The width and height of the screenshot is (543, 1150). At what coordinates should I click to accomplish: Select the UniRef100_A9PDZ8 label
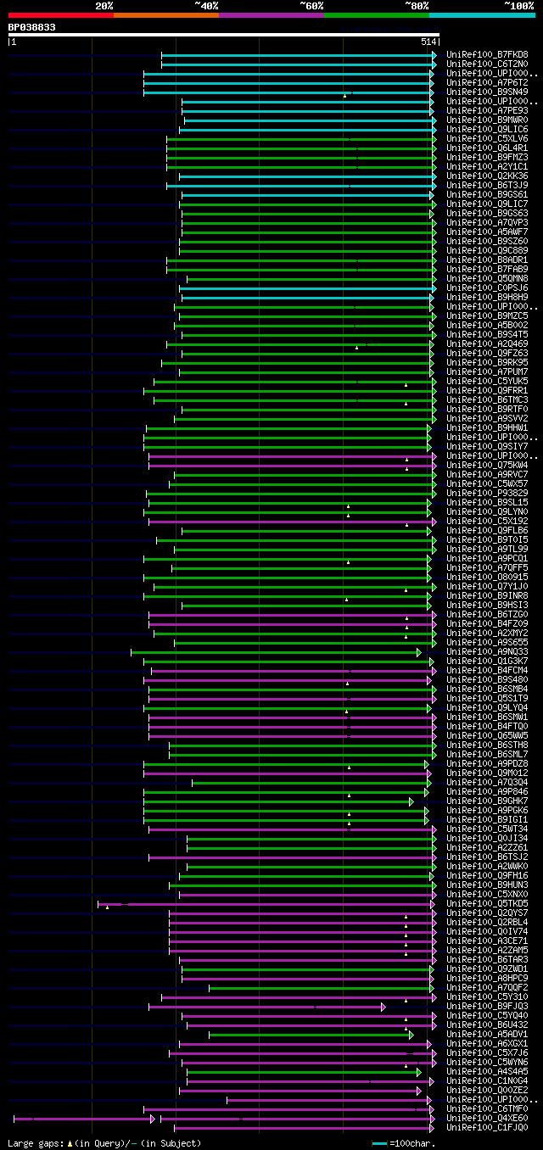click(x=487, y=763)
